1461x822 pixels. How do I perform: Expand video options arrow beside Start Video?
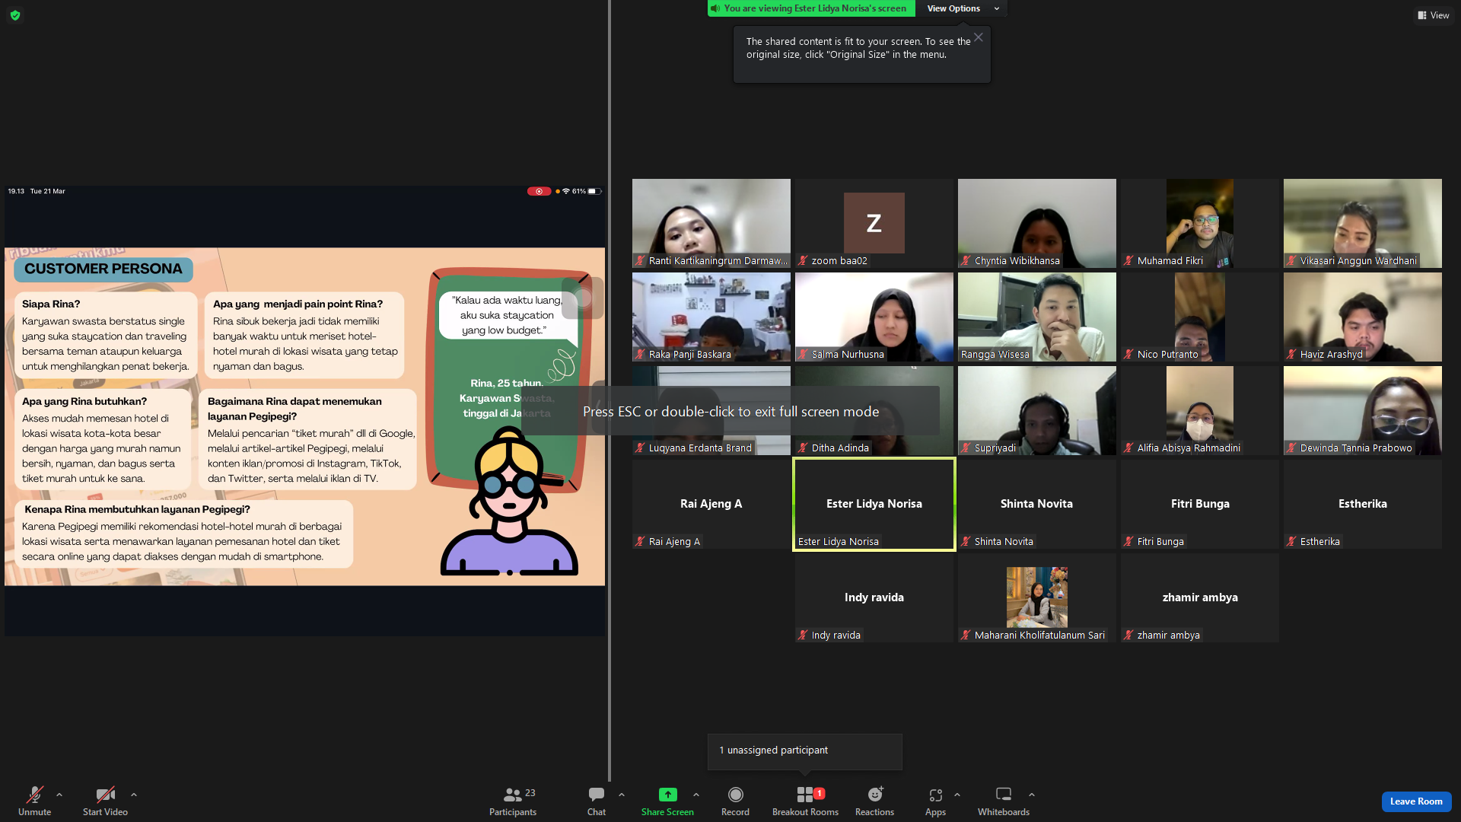point(134,795)
